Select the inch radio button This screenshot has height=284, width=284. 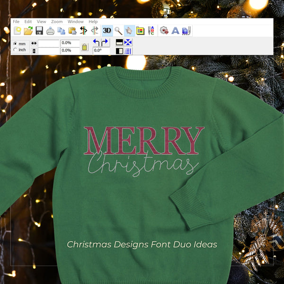[15, 50]
